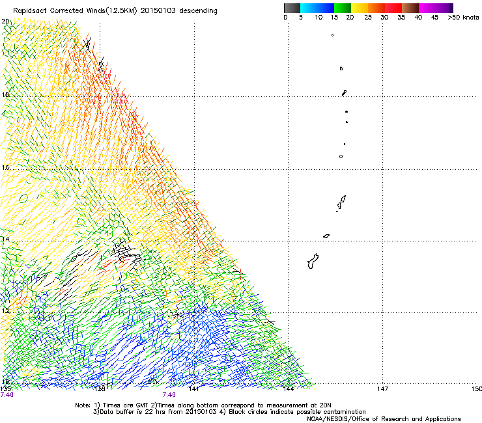Select the '40' label under the color bar
This screenshot has width=482, height=423.
(x=418, y=18)
